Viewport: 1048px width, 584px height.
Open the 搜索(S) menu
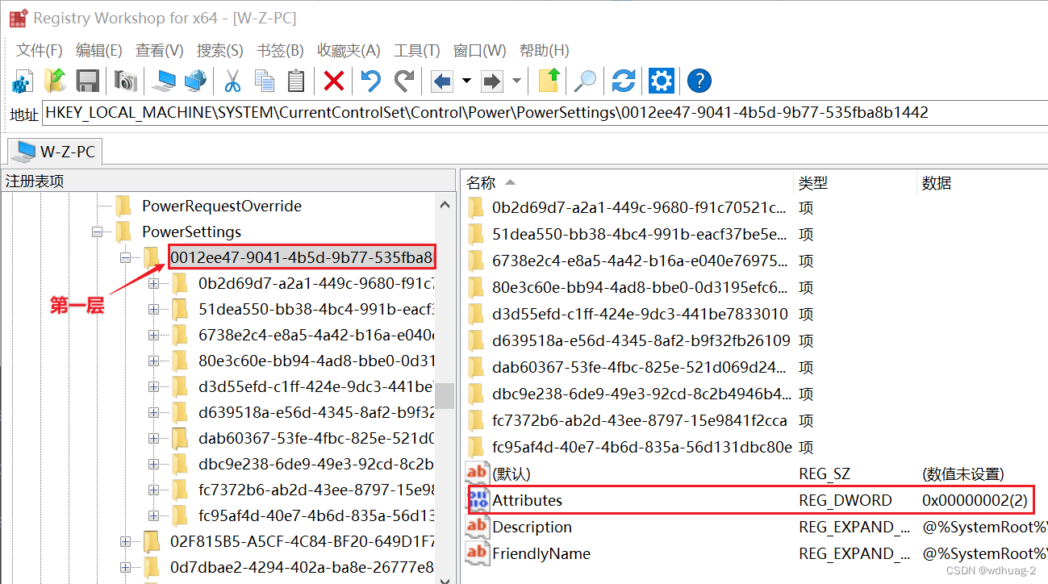tap(219, 50)
